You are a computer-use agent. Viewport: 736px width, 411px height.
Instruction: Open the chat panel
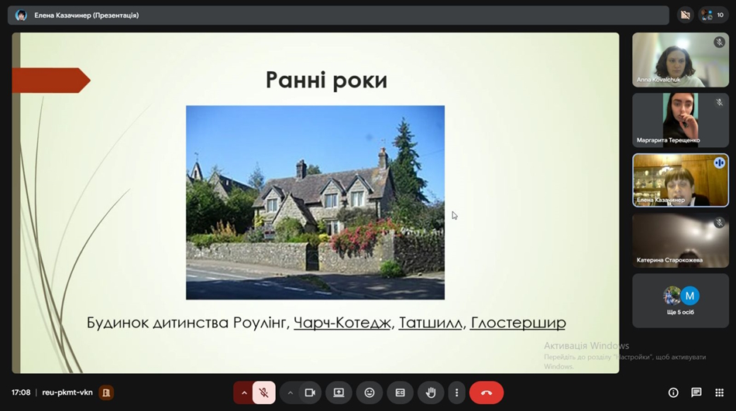(696, 392)
